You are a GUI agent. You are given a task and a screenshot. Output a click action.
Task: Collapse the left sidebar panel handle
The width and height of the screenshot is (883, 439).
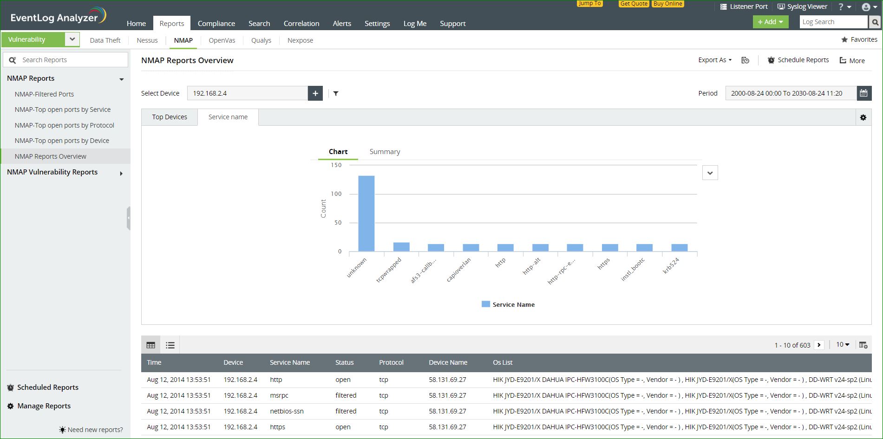click(128, 218)
